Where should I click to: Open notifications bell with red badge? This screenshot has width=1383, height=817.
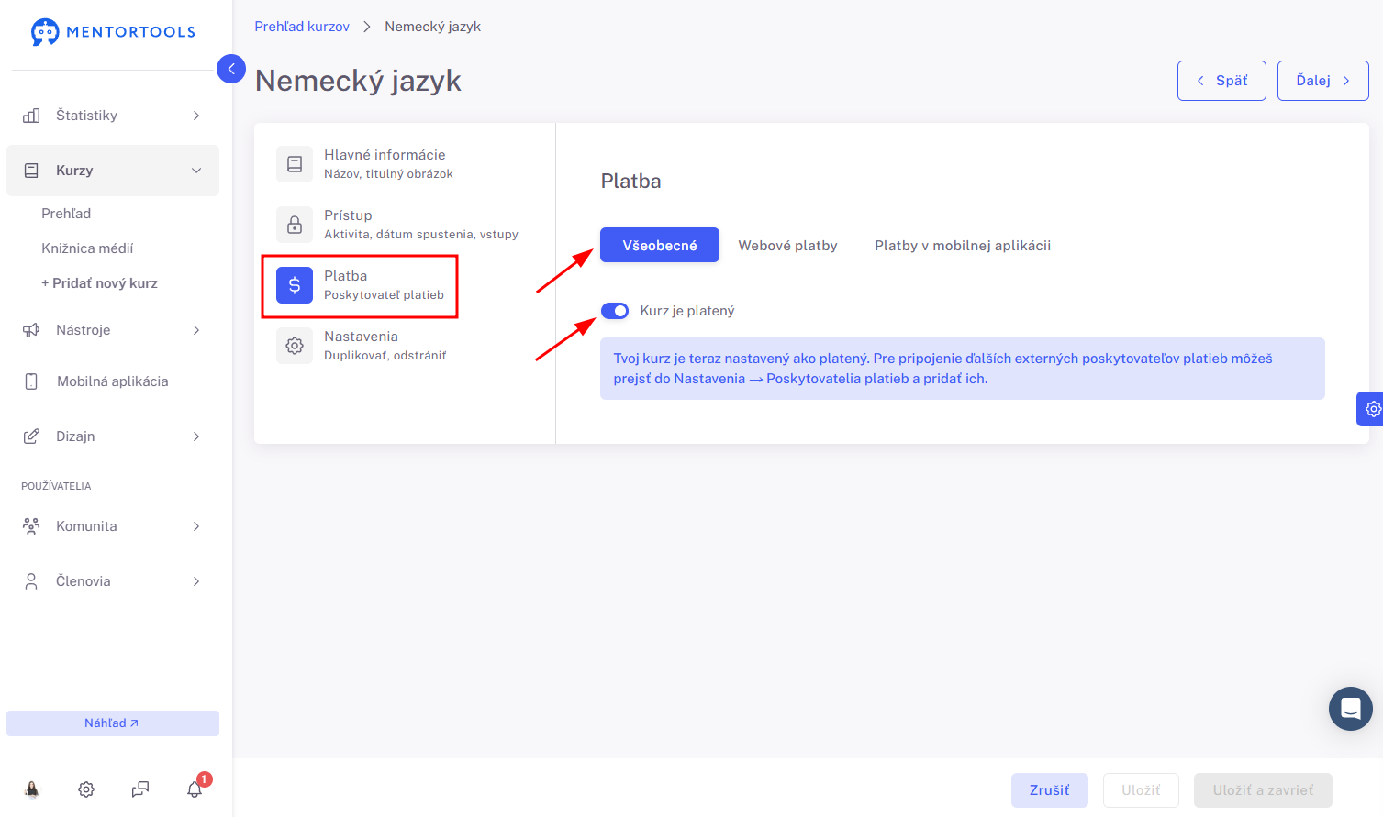pos(196,787)
